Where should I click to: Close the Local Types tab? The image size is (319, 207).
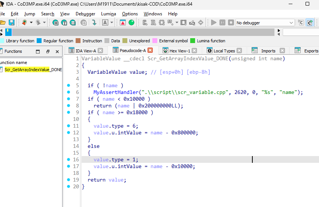[x=239, y=51]
